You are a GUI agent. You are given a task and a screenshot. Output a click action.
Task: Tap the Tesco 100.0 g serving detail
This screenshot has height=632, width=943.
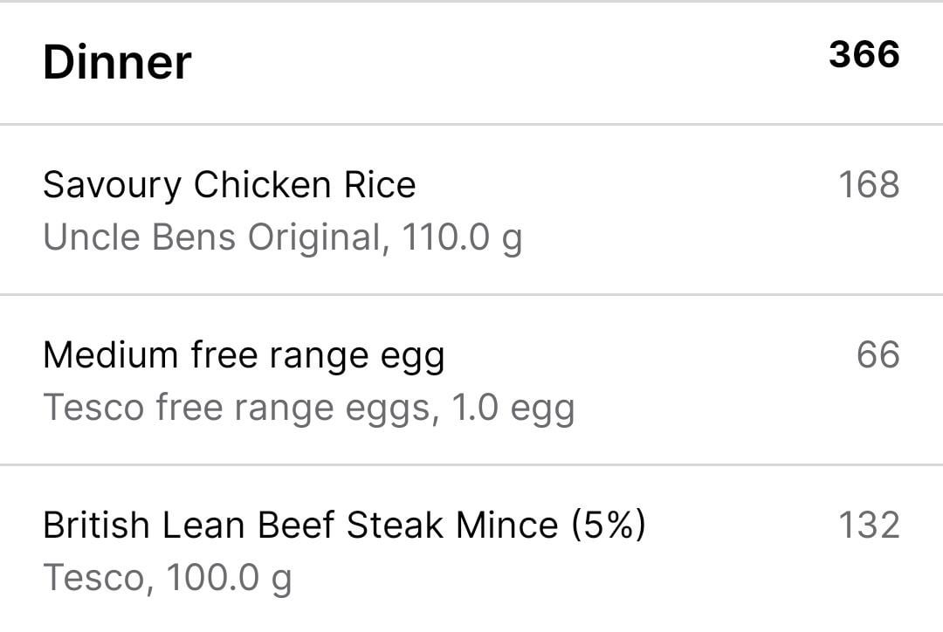tap(167, 578)
